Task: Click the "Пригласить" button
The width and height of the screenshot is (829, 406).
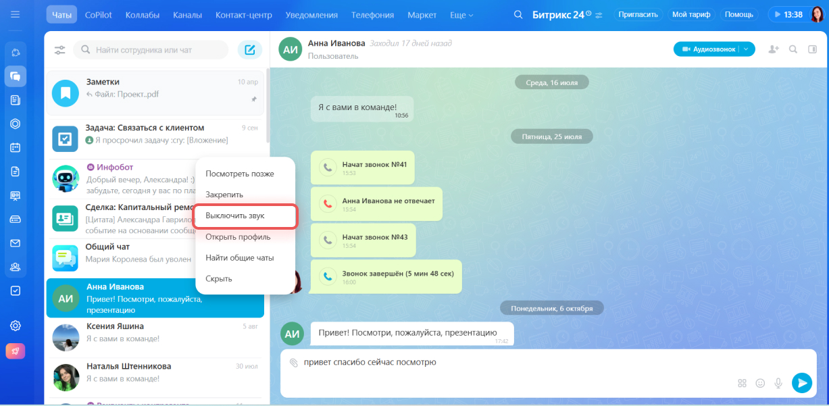Action: [x=638, y=14]
